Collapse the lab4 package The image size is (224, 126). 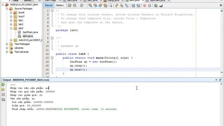[x=11, y=28]
